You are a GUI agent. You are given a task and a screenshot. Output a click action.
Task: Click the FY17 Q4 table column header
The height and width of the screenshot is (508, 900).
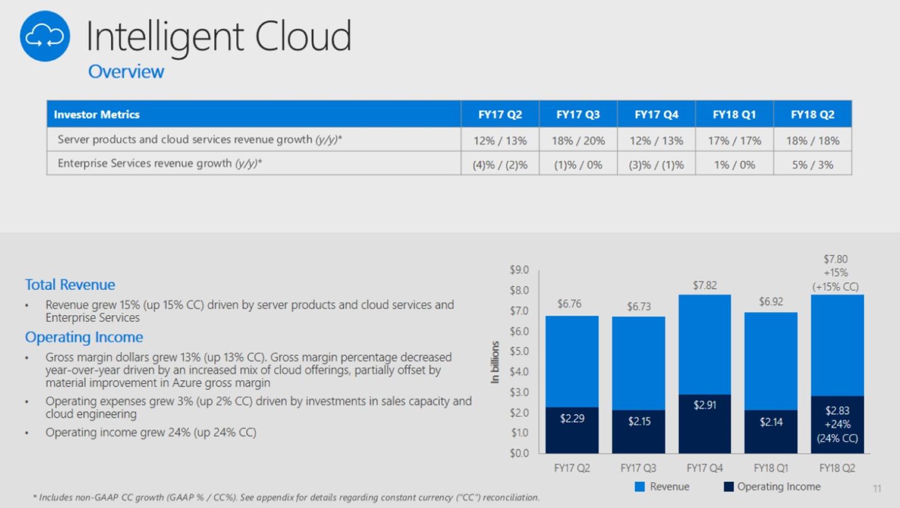click(x=656, y=115)
